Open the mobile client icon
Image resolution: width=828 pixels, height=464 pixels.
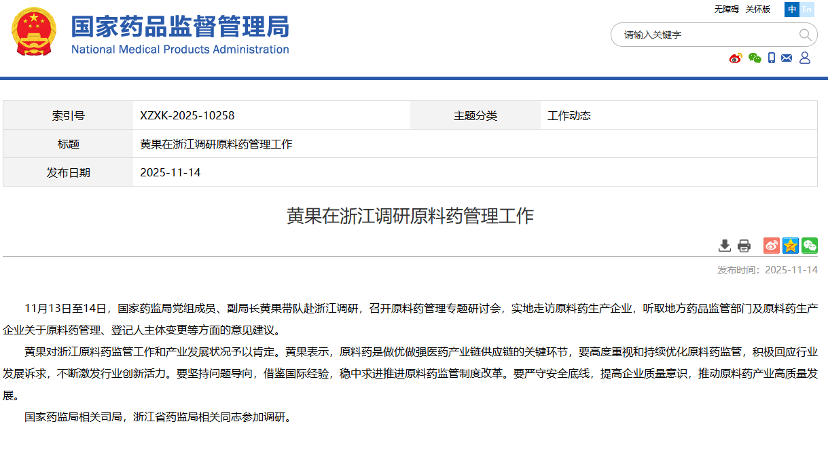[x=771, y=58]
